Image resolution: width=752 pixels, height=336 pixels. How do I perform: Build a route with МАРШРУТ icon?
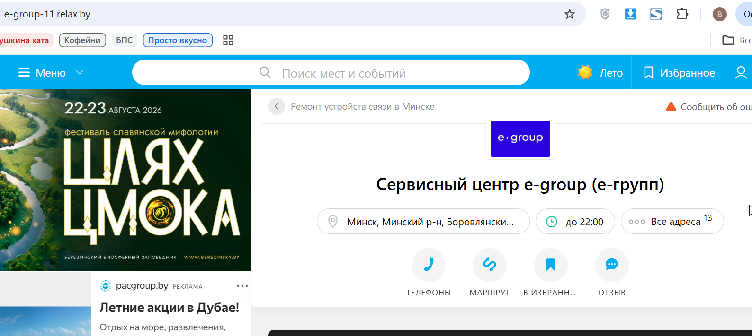pos(490,265)
